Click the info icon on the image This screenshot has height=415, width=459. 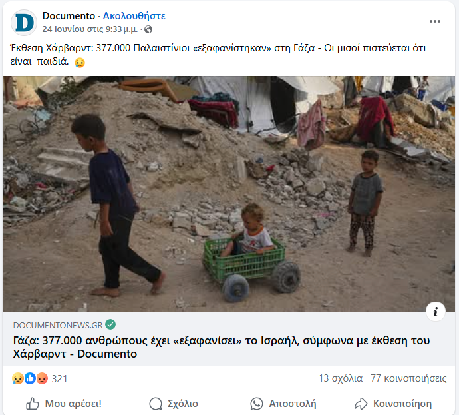coord(435,312)
